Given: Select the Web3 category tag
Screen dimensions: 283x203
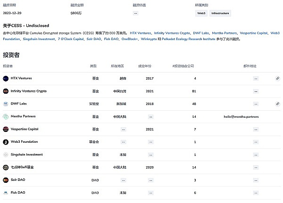Looking at the screenshot, I should 201,14.
